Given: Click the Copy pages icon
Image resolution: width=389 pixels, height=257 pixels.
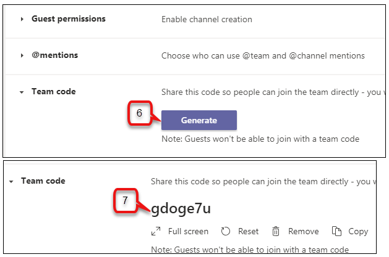Looking at the screenshot, I should [x=336, y=231].
